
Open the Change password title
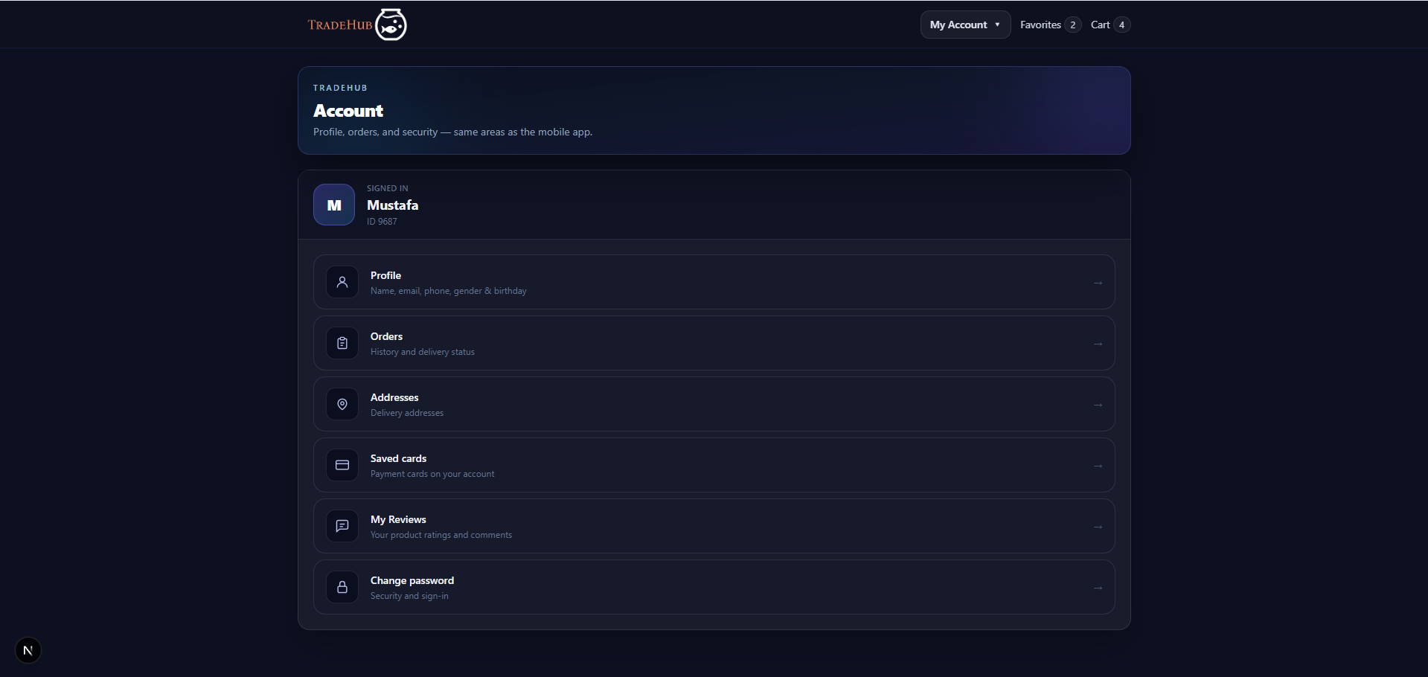coord(412,580)
